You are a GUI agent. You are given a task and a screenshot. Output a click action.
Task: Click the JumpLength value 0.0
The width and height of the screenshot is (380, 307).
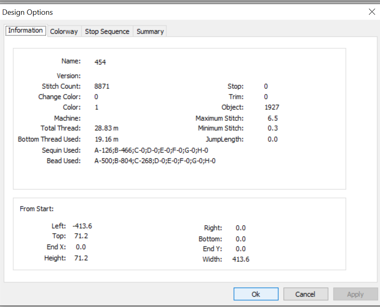click(x=273, y=139)
